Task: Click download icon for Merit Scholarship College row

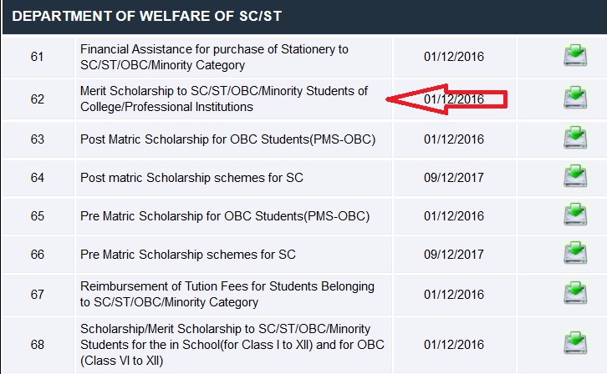Action: [x=574, y=99]
